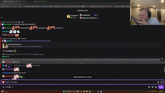Click 'Replying to @7_777...' reply header

tap(24, 55)
